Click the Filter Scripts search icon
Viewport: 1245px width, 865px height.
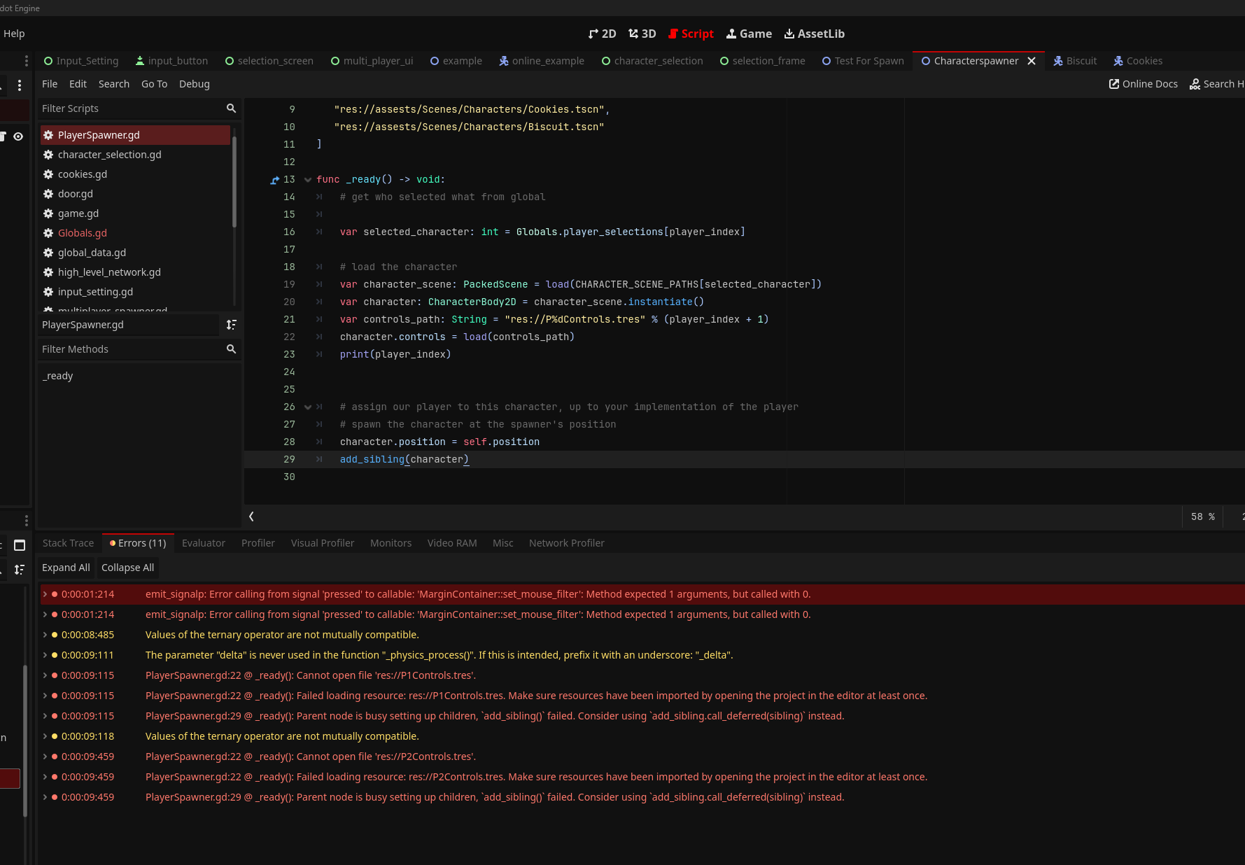pyautogui.click(x=231, y=108)
